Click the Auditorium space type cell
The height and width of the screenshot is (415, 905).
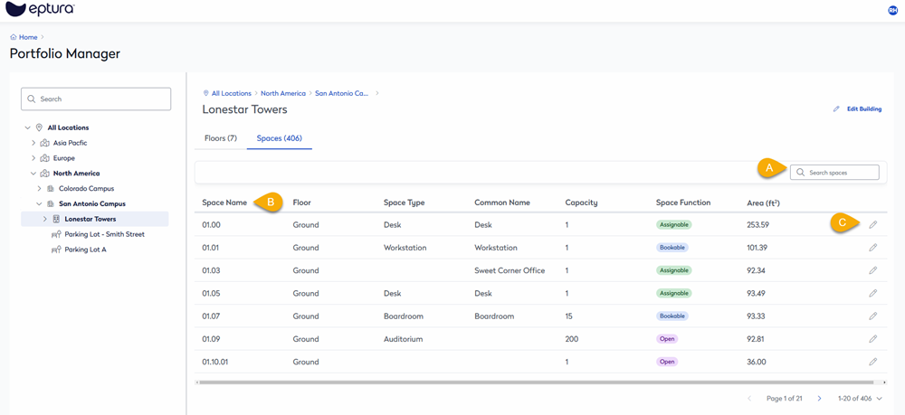click(x=404, y=339)
